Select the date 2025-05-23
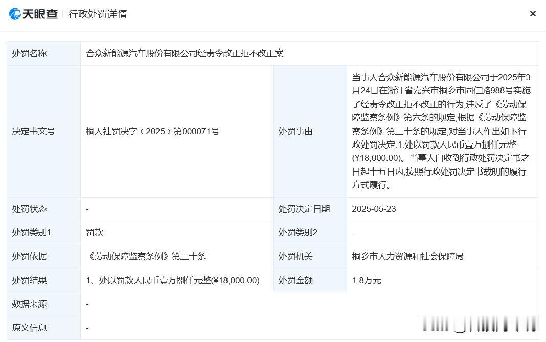The image size is (546, 342). click(374, 209)
